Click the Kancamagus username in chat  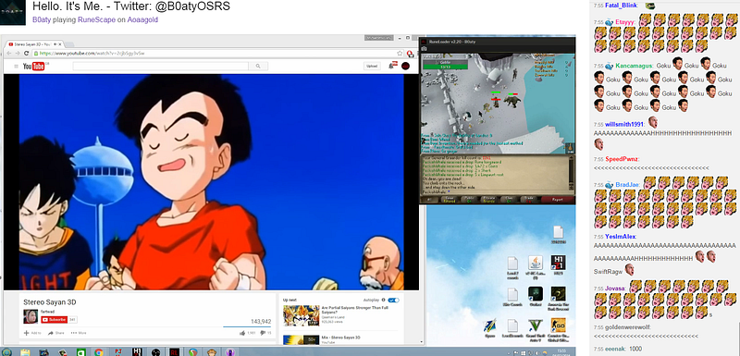click(634, 66)
